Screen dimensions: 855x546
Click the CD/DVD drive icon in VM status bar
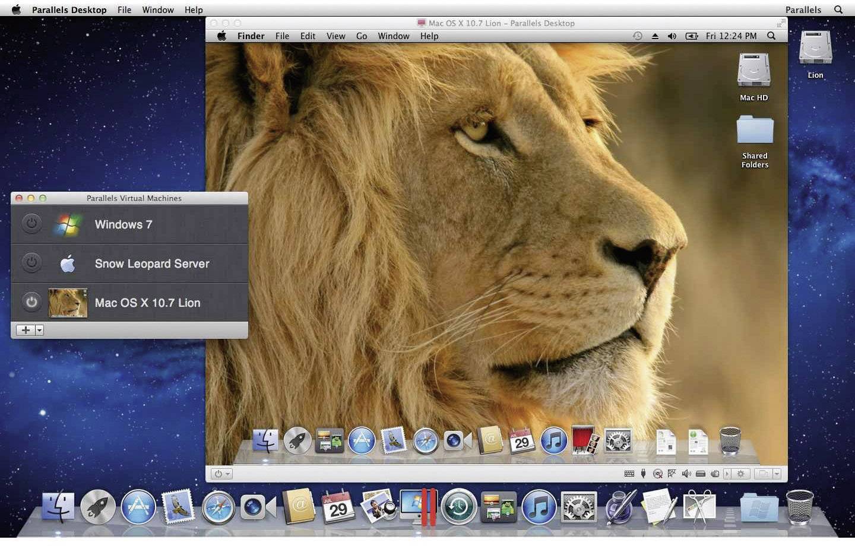658,474
